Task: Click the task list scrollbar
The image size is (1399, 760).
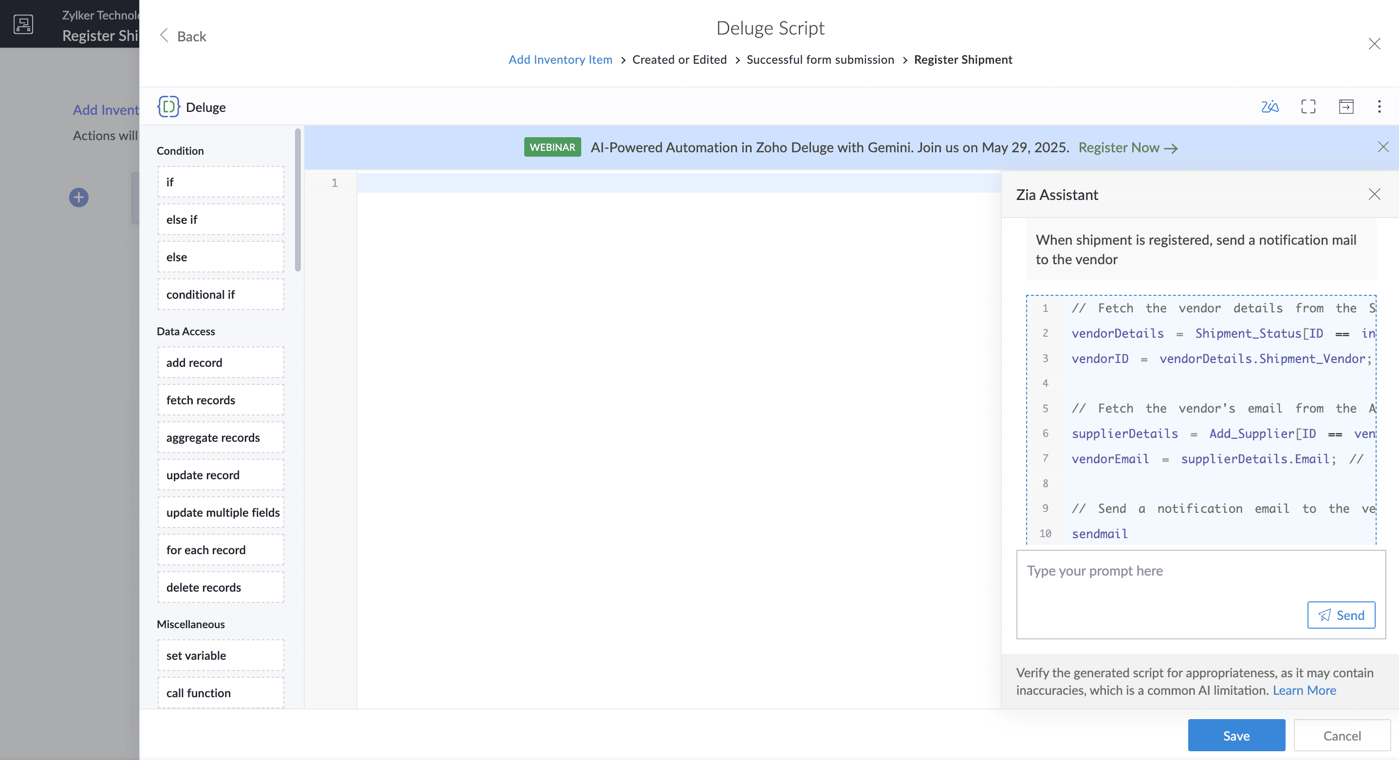Action: click(x=297, y=200)
